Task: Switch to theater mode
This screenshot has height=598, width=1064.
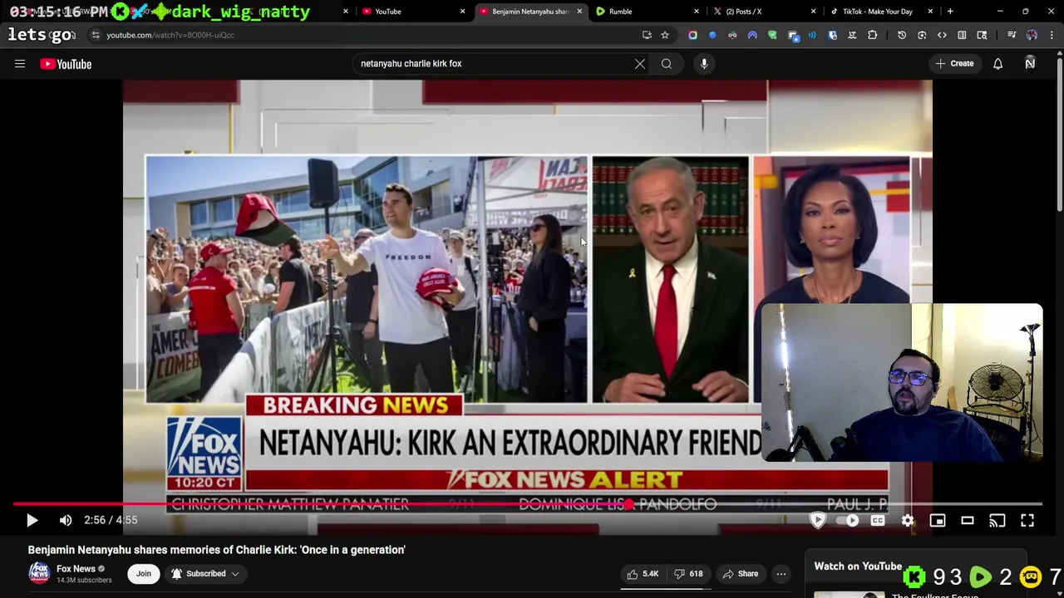Action: tap(968, 520)
